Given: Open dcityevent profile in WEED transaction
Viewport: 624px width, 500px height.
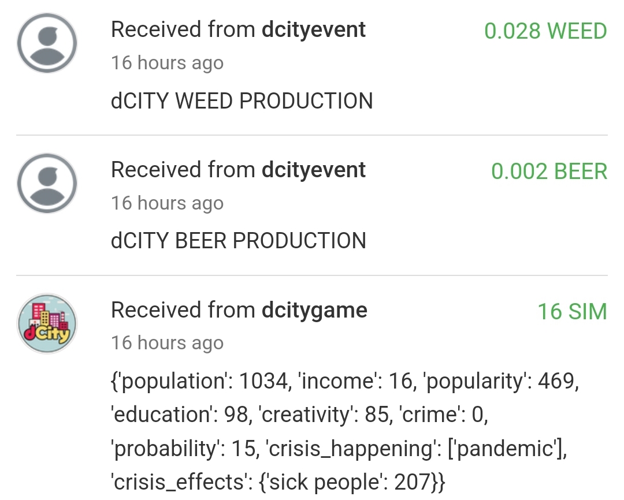Looking at the screenshot, I should [x=314, y=29].
